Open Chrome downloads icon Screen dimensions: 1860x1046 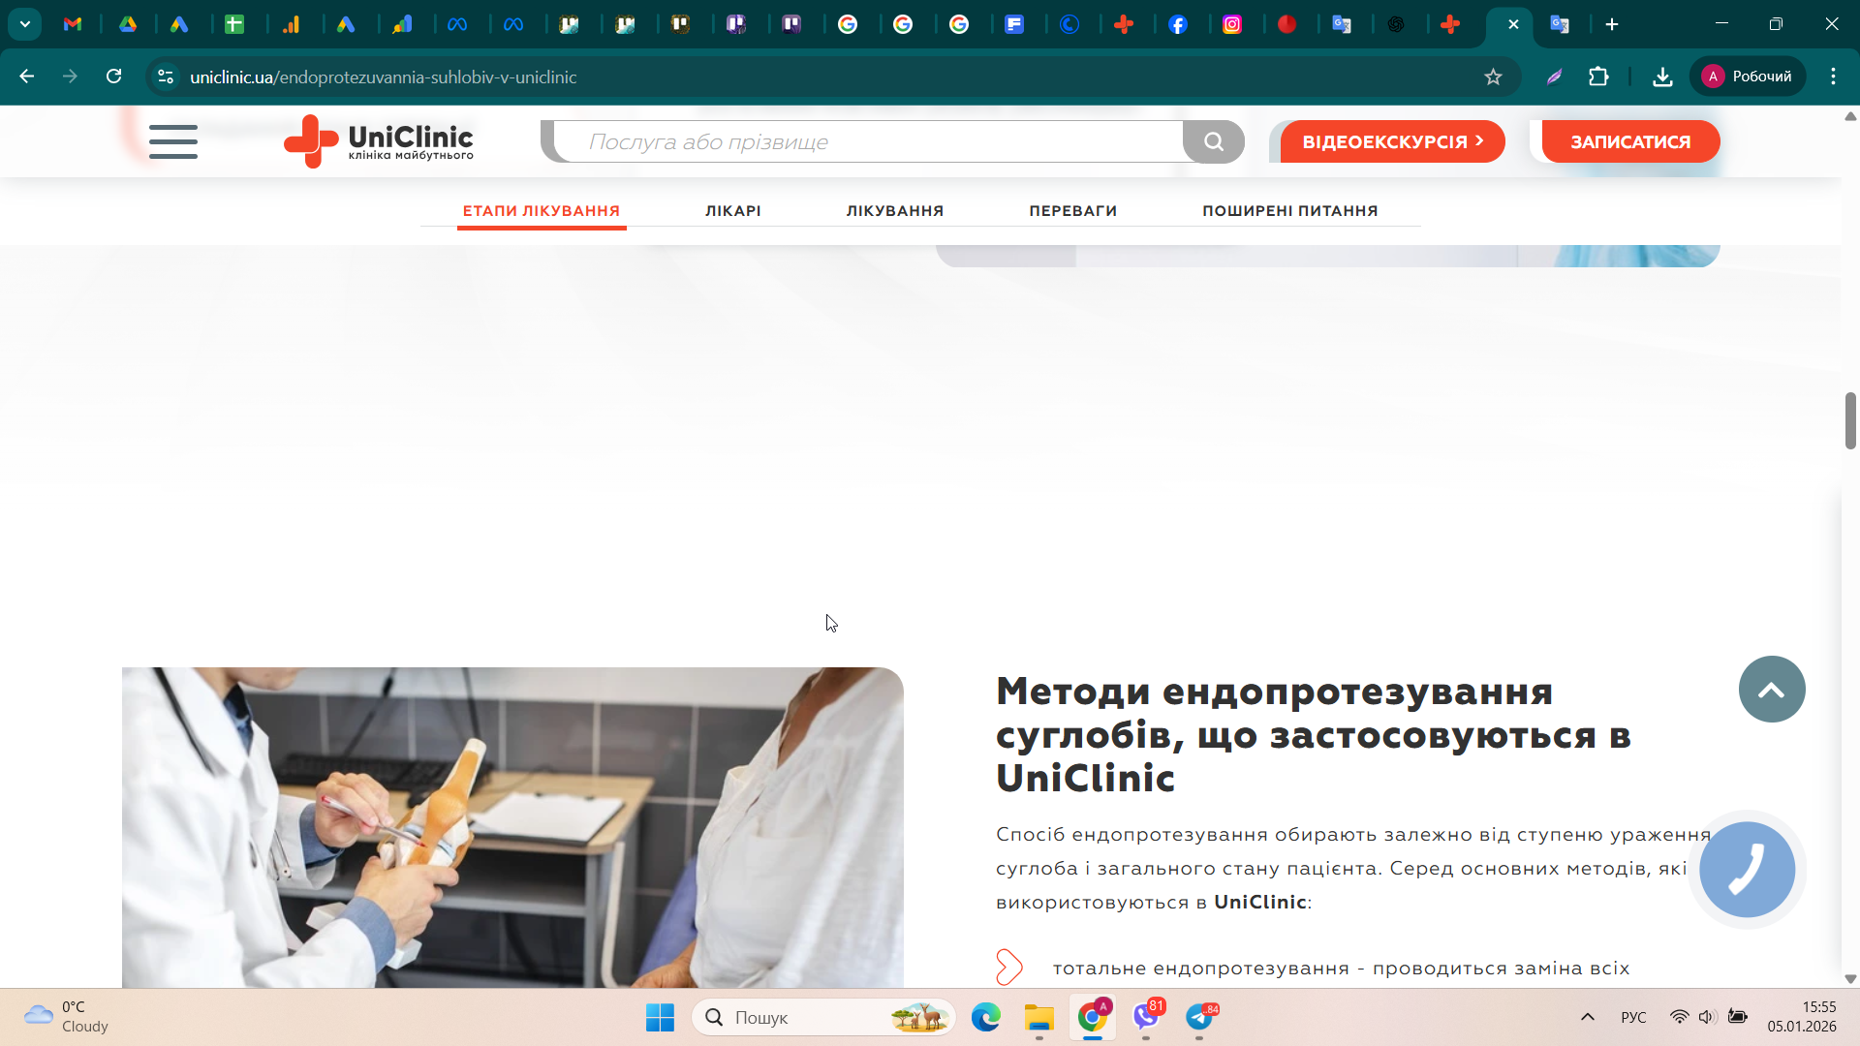coord(1662,77)
